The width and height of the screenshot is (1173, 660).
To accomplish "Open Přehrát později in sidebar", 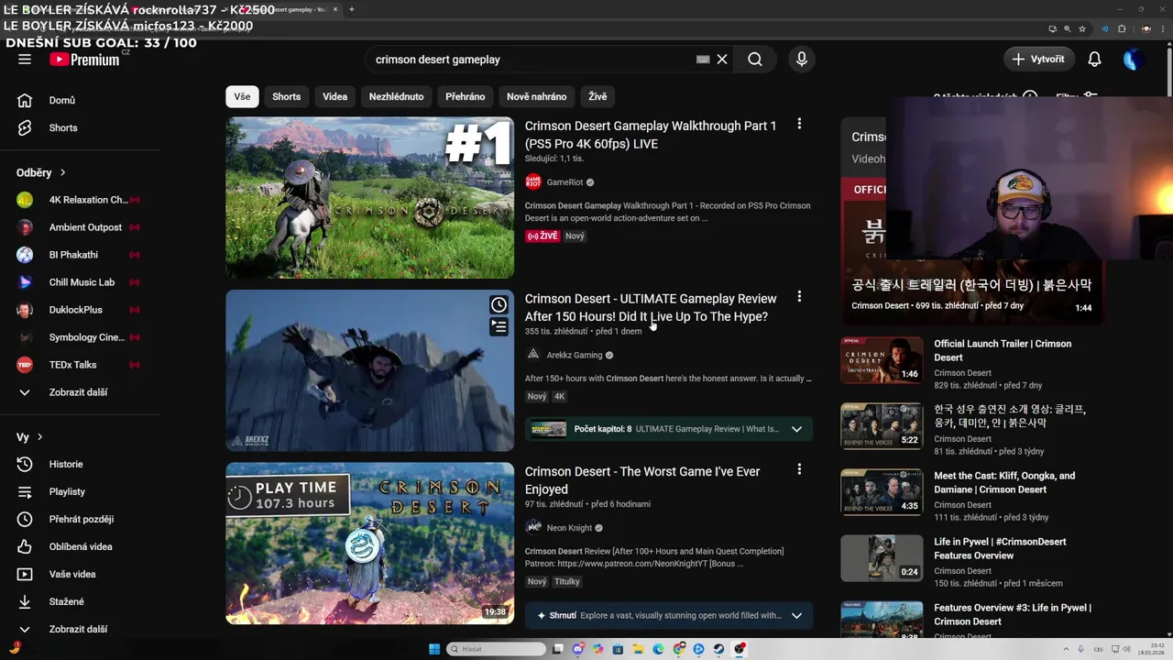I will coord(80,519).
